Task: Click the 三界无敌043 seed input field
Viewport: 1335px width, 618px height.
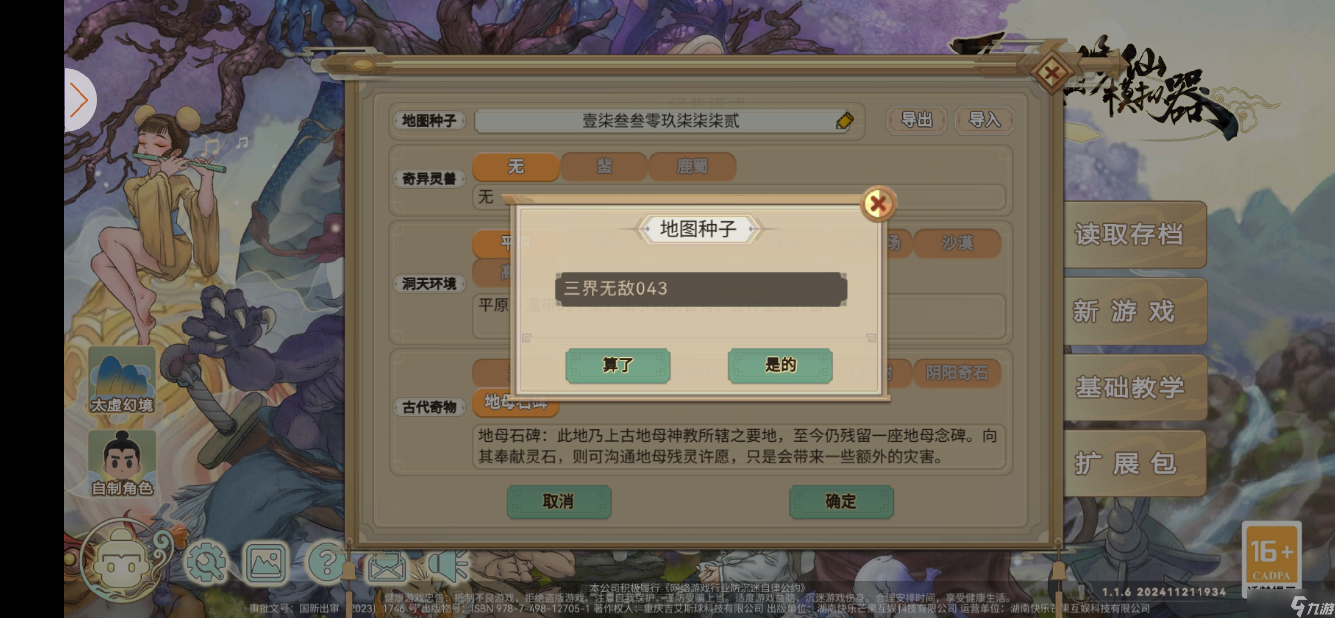Action: point(701,288)
